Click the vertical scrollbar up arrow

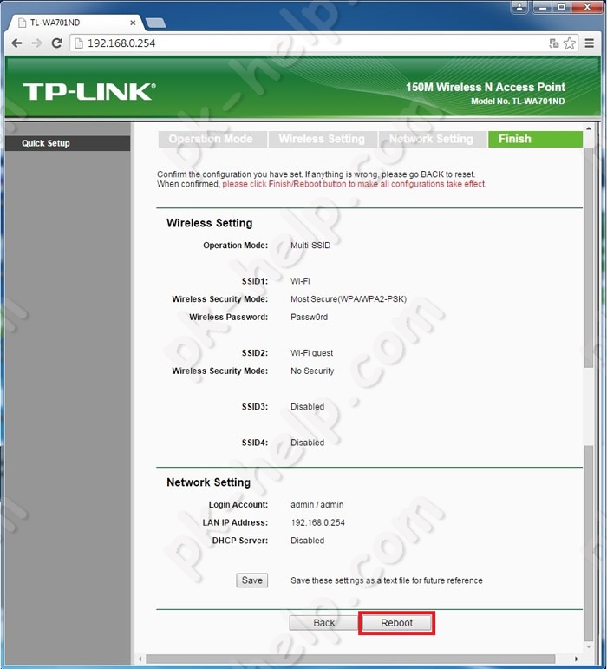(x=589, y=128)
